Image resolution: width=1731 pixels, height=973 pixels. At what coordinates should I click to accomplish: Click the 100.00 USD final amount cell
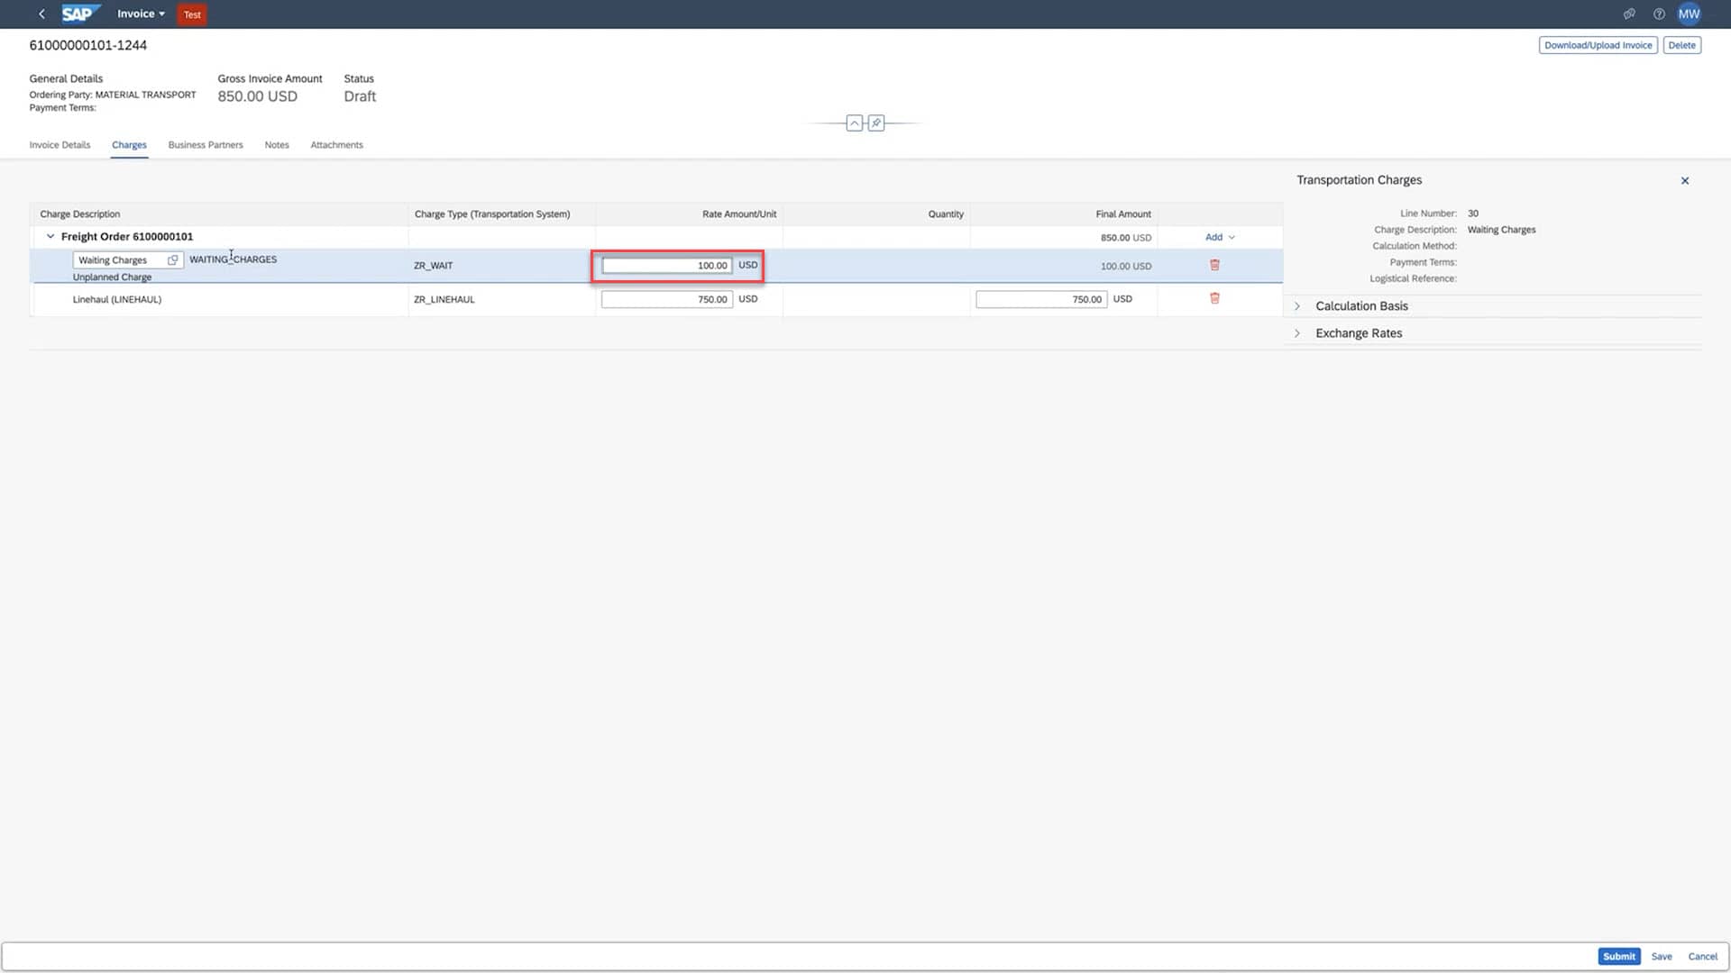[1125, 267]
